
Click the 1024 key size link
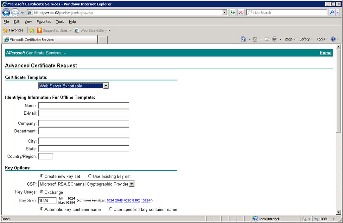(111, 200)
